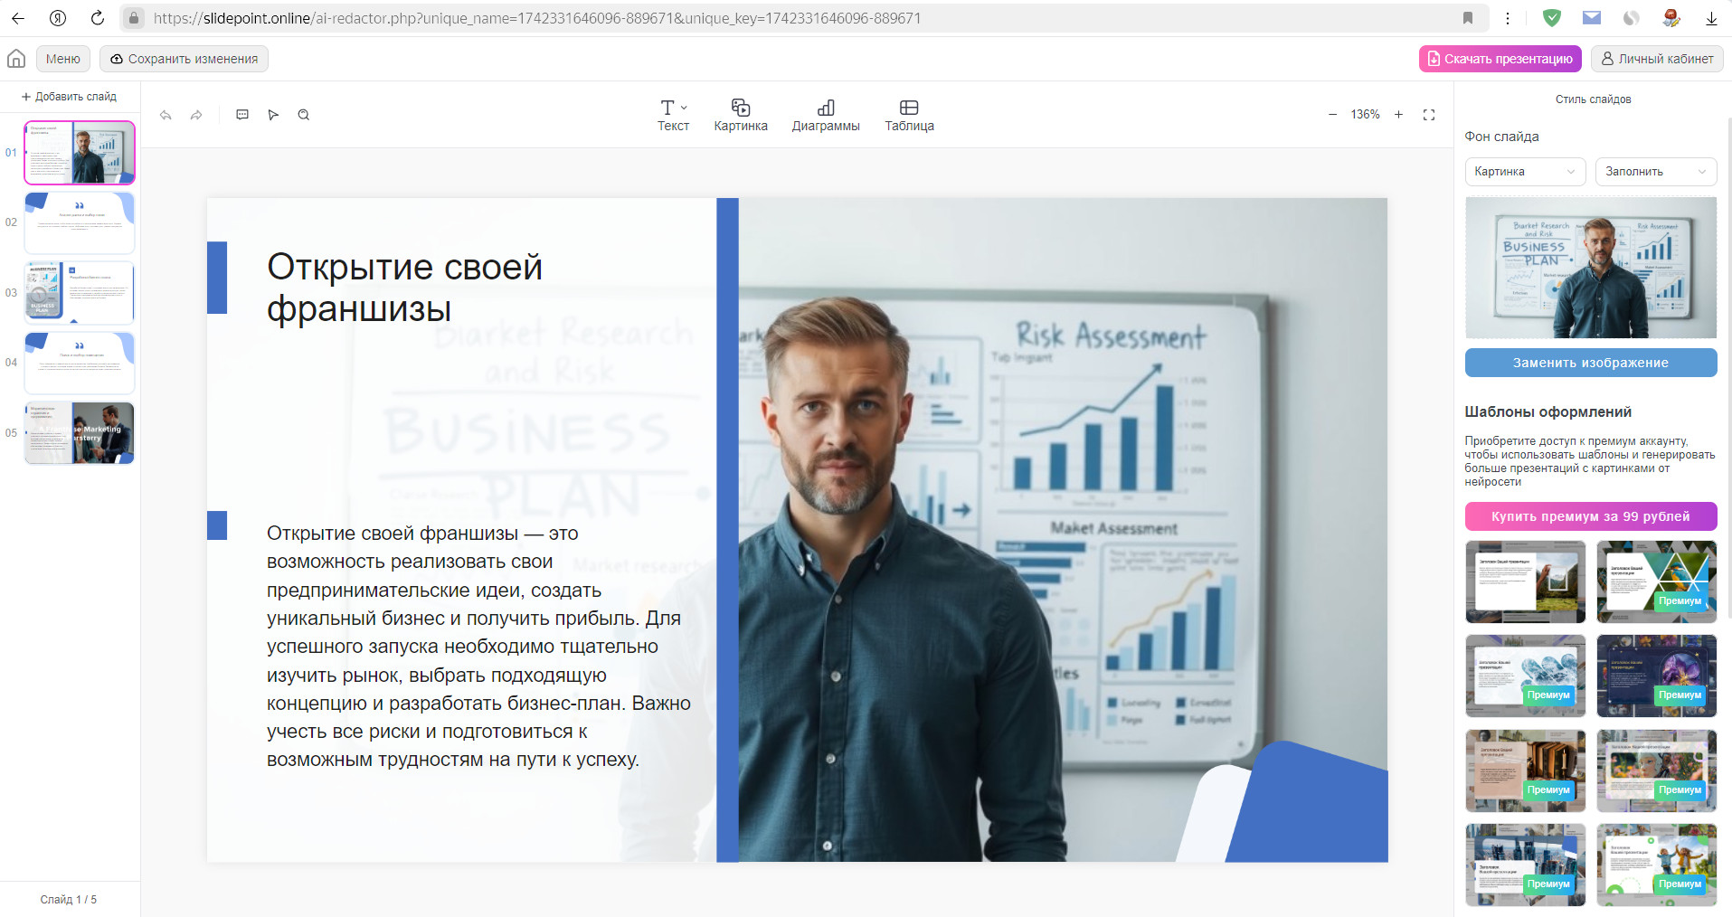This screenshot has width=1732, height=917.
Task: Expand the Заполнить fill mode dropdown
Action: [1656, 172]
